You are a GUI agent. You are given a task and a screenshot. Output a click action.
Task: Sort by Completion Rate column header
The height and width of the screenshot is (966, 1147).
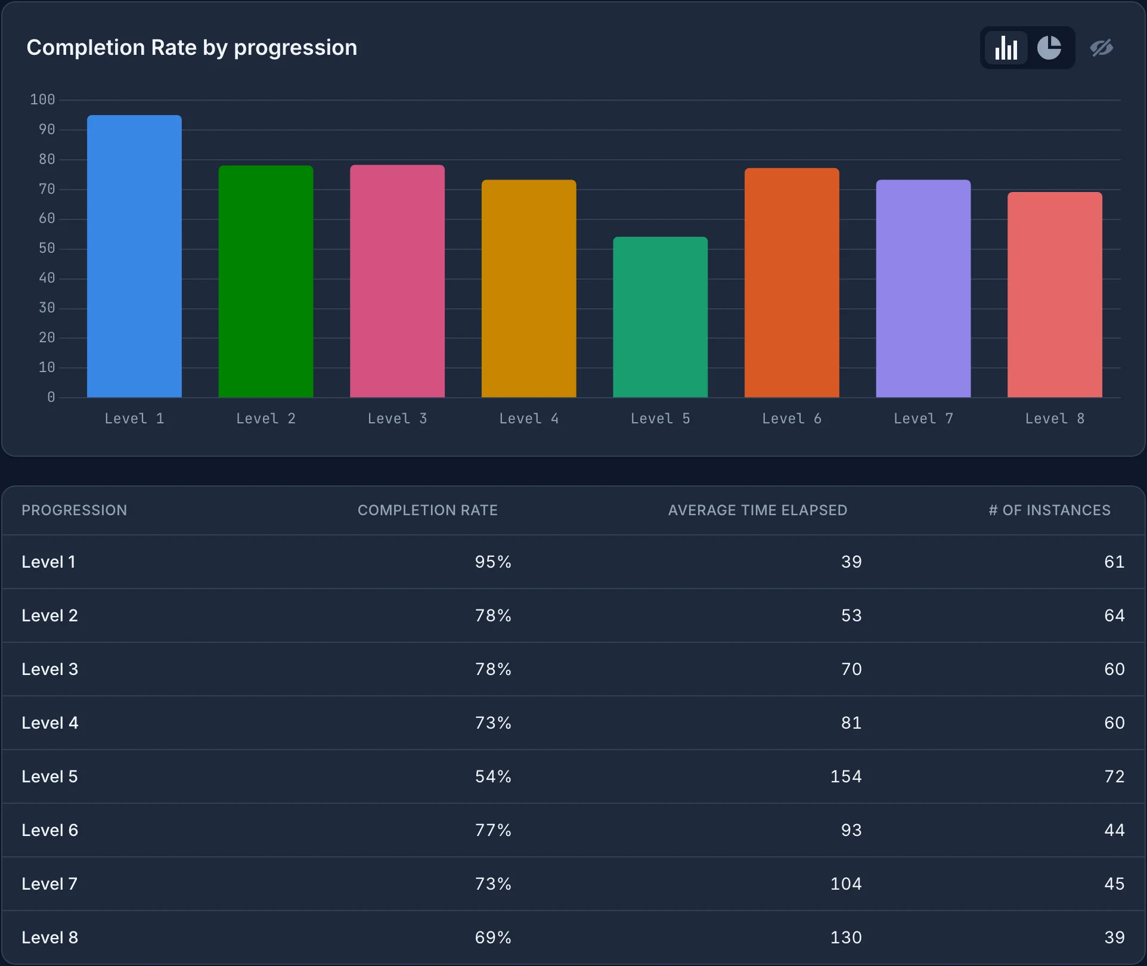click(427, 510)
